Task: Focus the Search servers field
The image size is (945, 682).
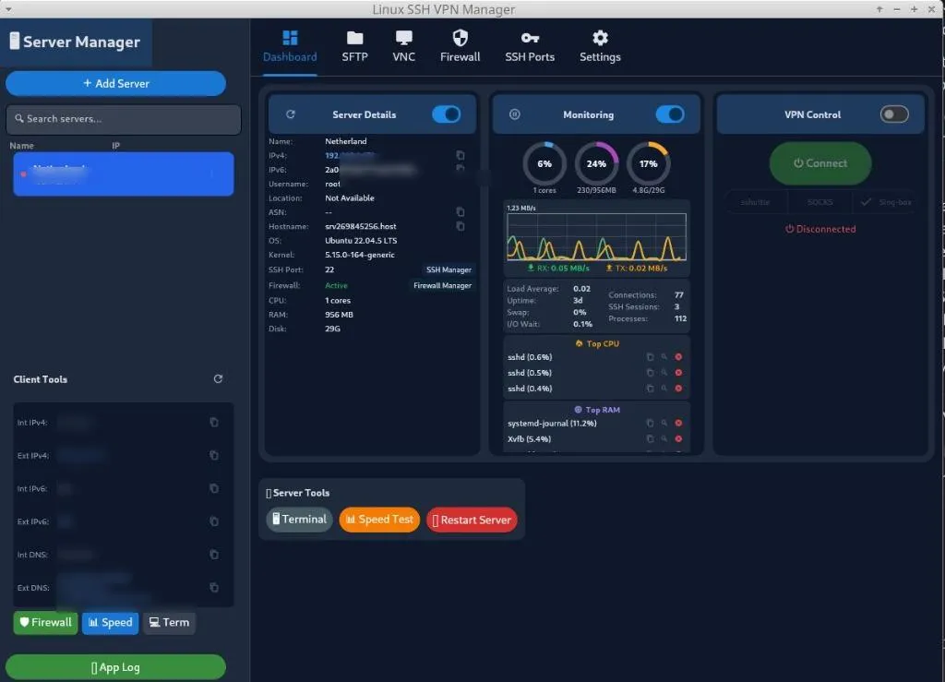Action: click(124, 119)
